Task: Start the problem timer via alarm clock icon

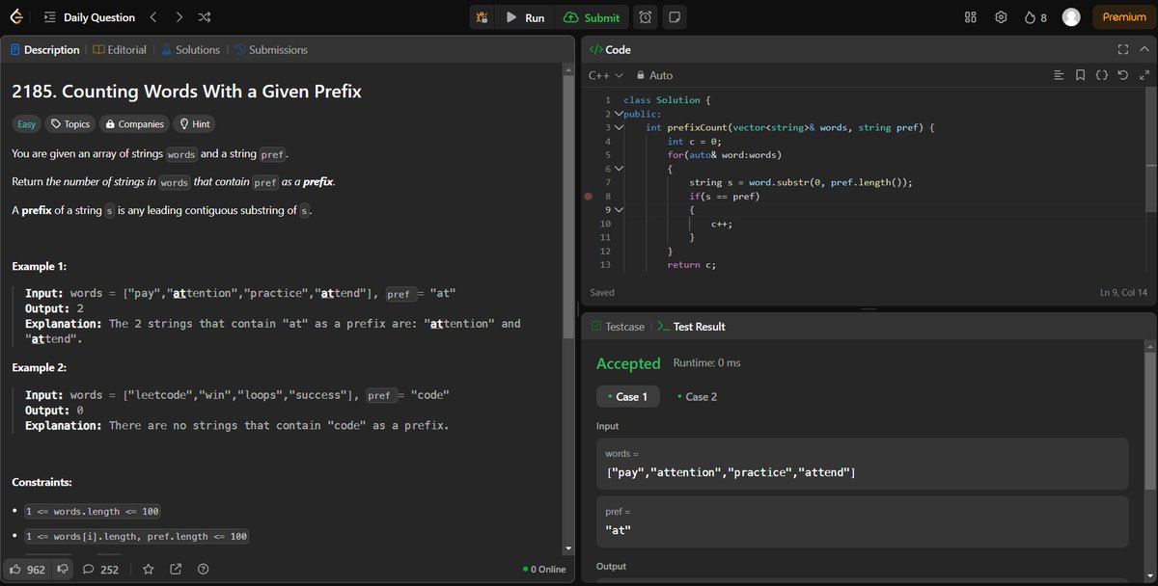Action: coord(646,16)
